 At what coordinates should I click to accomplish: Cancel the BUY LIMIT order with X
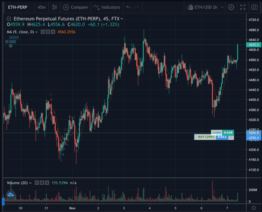click(231, 137)
